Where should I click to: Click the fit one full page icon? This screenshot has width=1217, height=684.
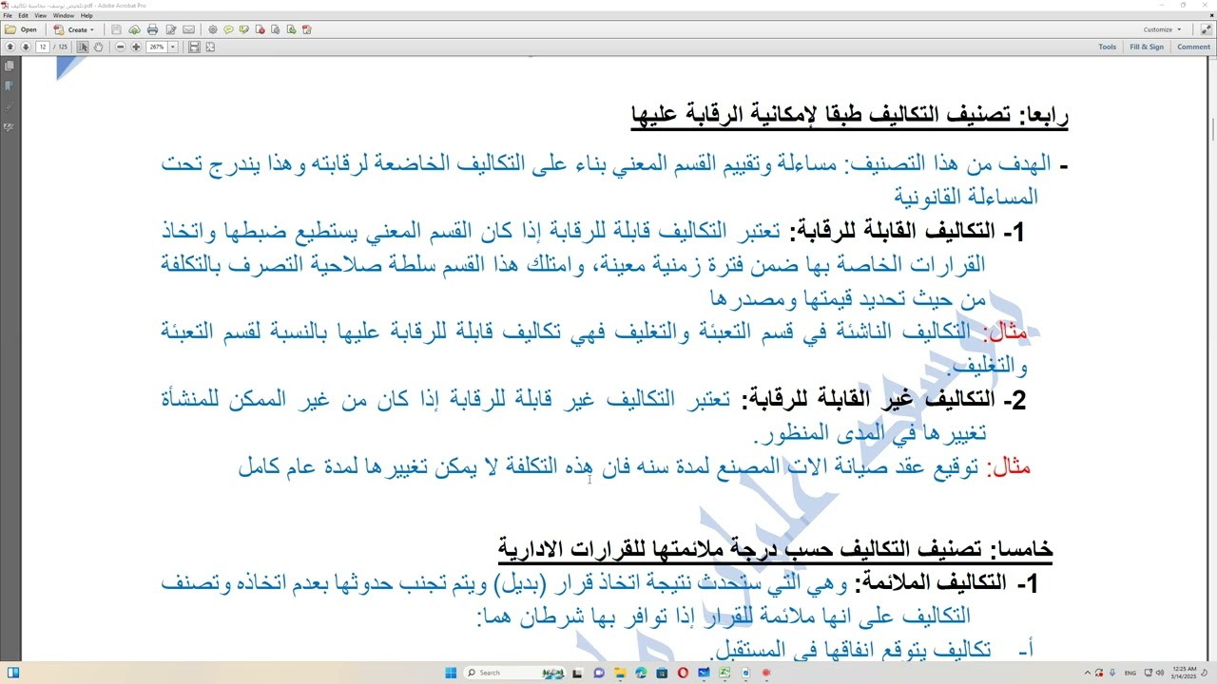(210, 47)
